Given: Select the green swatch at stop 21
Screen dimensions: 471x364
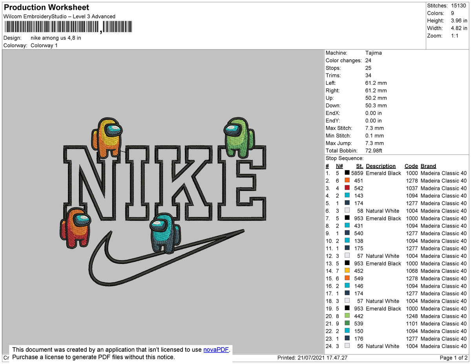Looking at the screenshot, I should 347,323.
